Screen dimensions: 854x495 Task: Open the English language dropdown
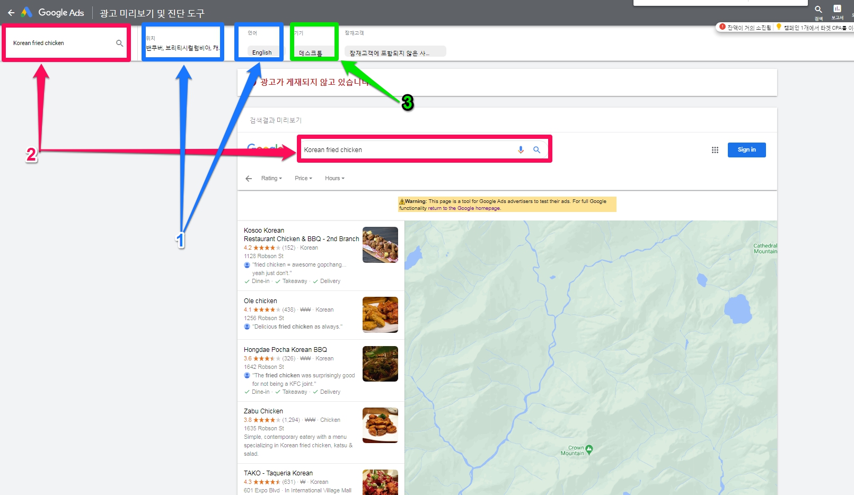coord(266,52)
